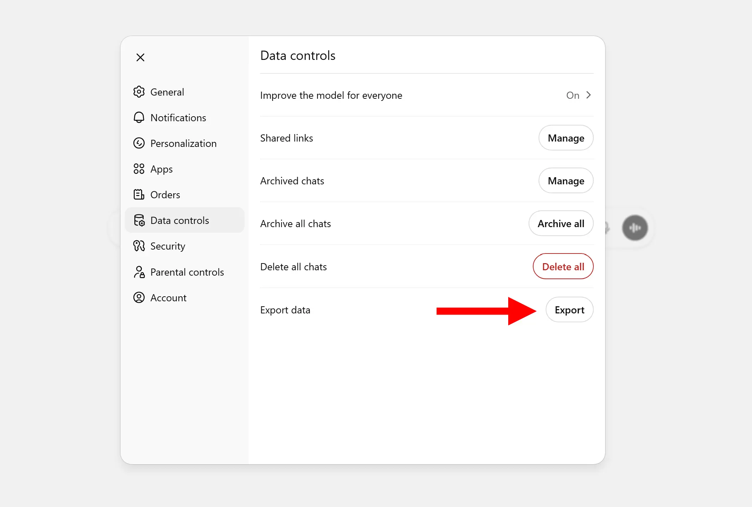Click the Security icon in sidebar
The image size is (752, 507).
pyautogui.click(x=139, y=246)
